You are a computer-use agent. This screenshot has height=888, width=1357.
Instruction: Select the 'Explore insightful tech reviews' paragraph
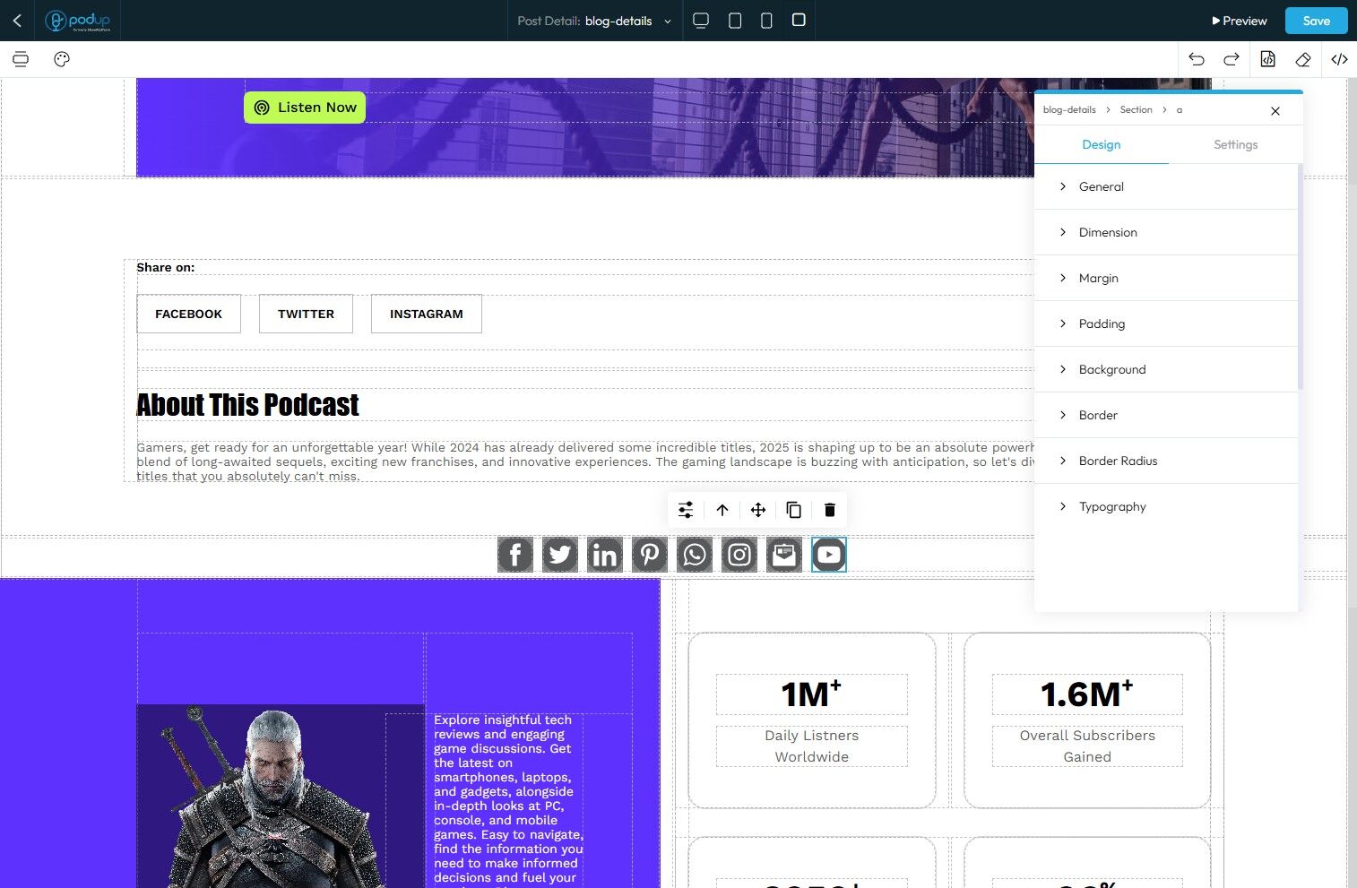tap(508, 798)
